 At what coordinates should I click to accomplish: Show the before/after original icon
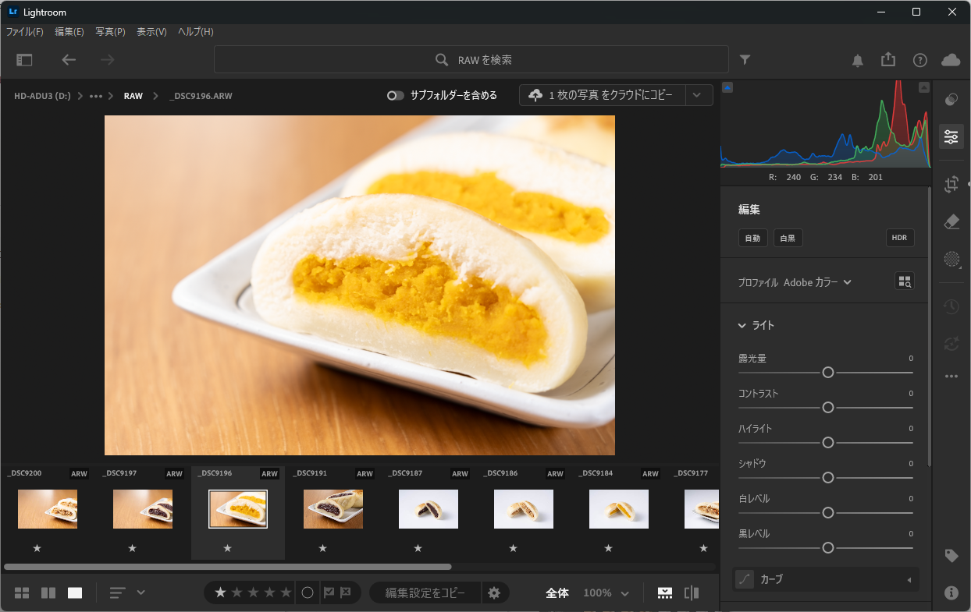(x=692, y=593)
